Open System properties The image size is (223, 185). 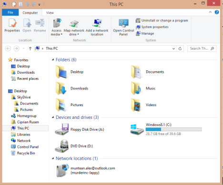pyautogui.click(x=152, y=27)
